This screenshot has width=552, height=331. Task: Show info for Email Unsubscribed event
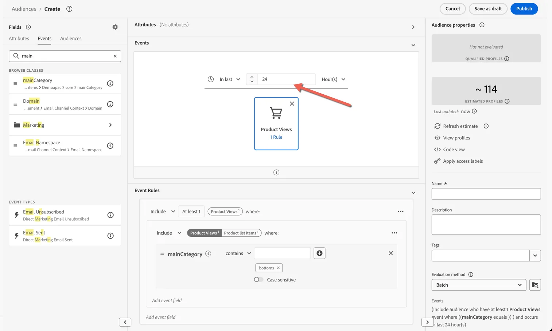[x=110, y=215]
